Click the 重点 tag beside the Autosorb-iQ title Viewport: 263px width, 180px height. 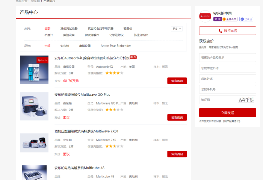[x=133, y=57]
